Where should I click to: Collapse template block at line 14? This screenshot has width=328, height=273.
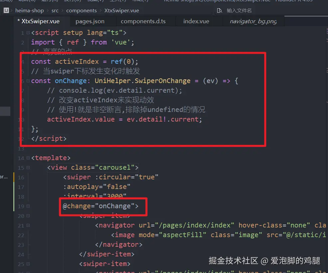pyautogui.click(x=28, y=158)
